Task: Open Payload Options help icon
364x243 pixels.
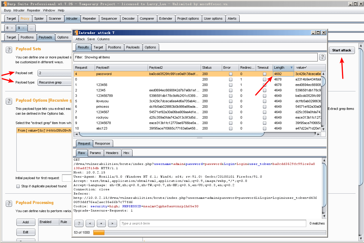Action: pos(9,101)
